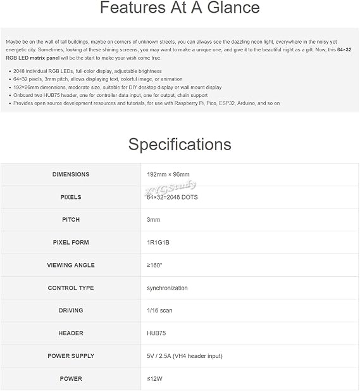Viewport: 360px width, 391px height.
Task: Click the HUB75 header value cell
Action: point(250,333)
